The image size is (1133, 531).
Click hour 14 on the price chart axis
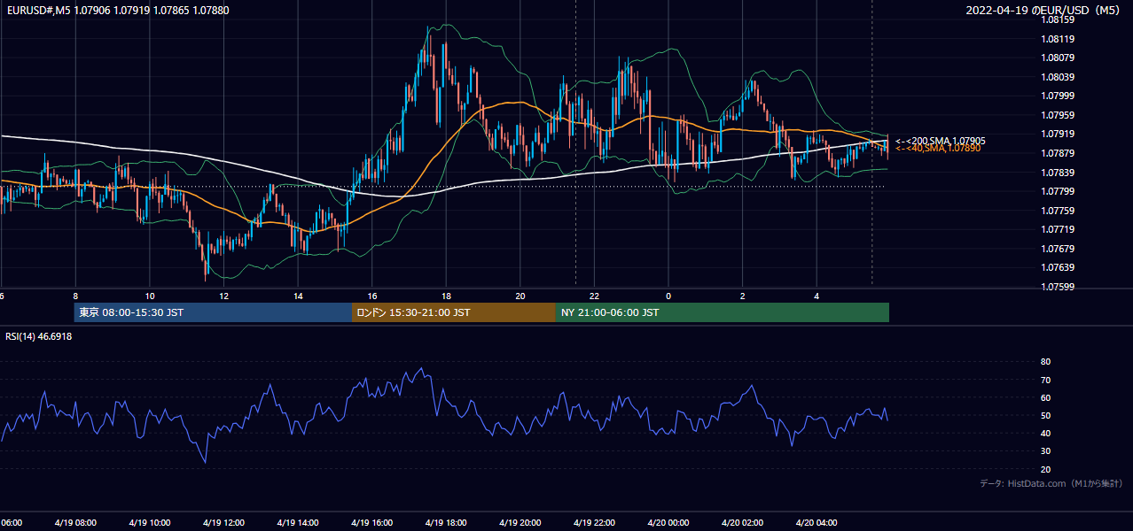[298, 296]
